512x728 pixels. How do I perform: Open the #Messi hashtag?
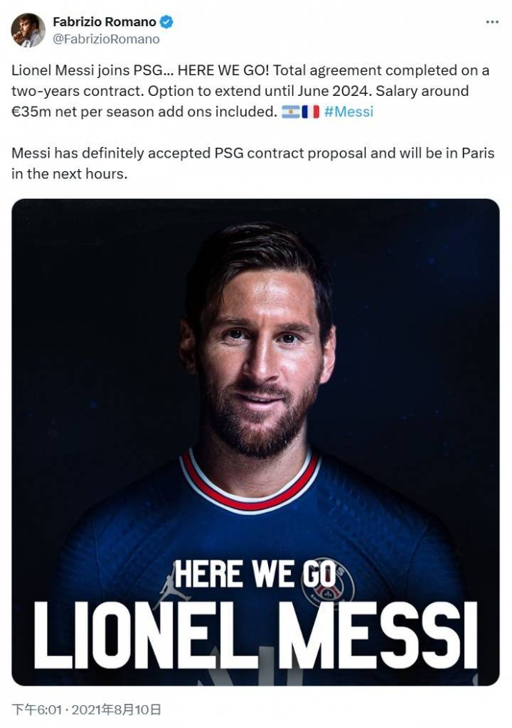click(x=348, y=112)
